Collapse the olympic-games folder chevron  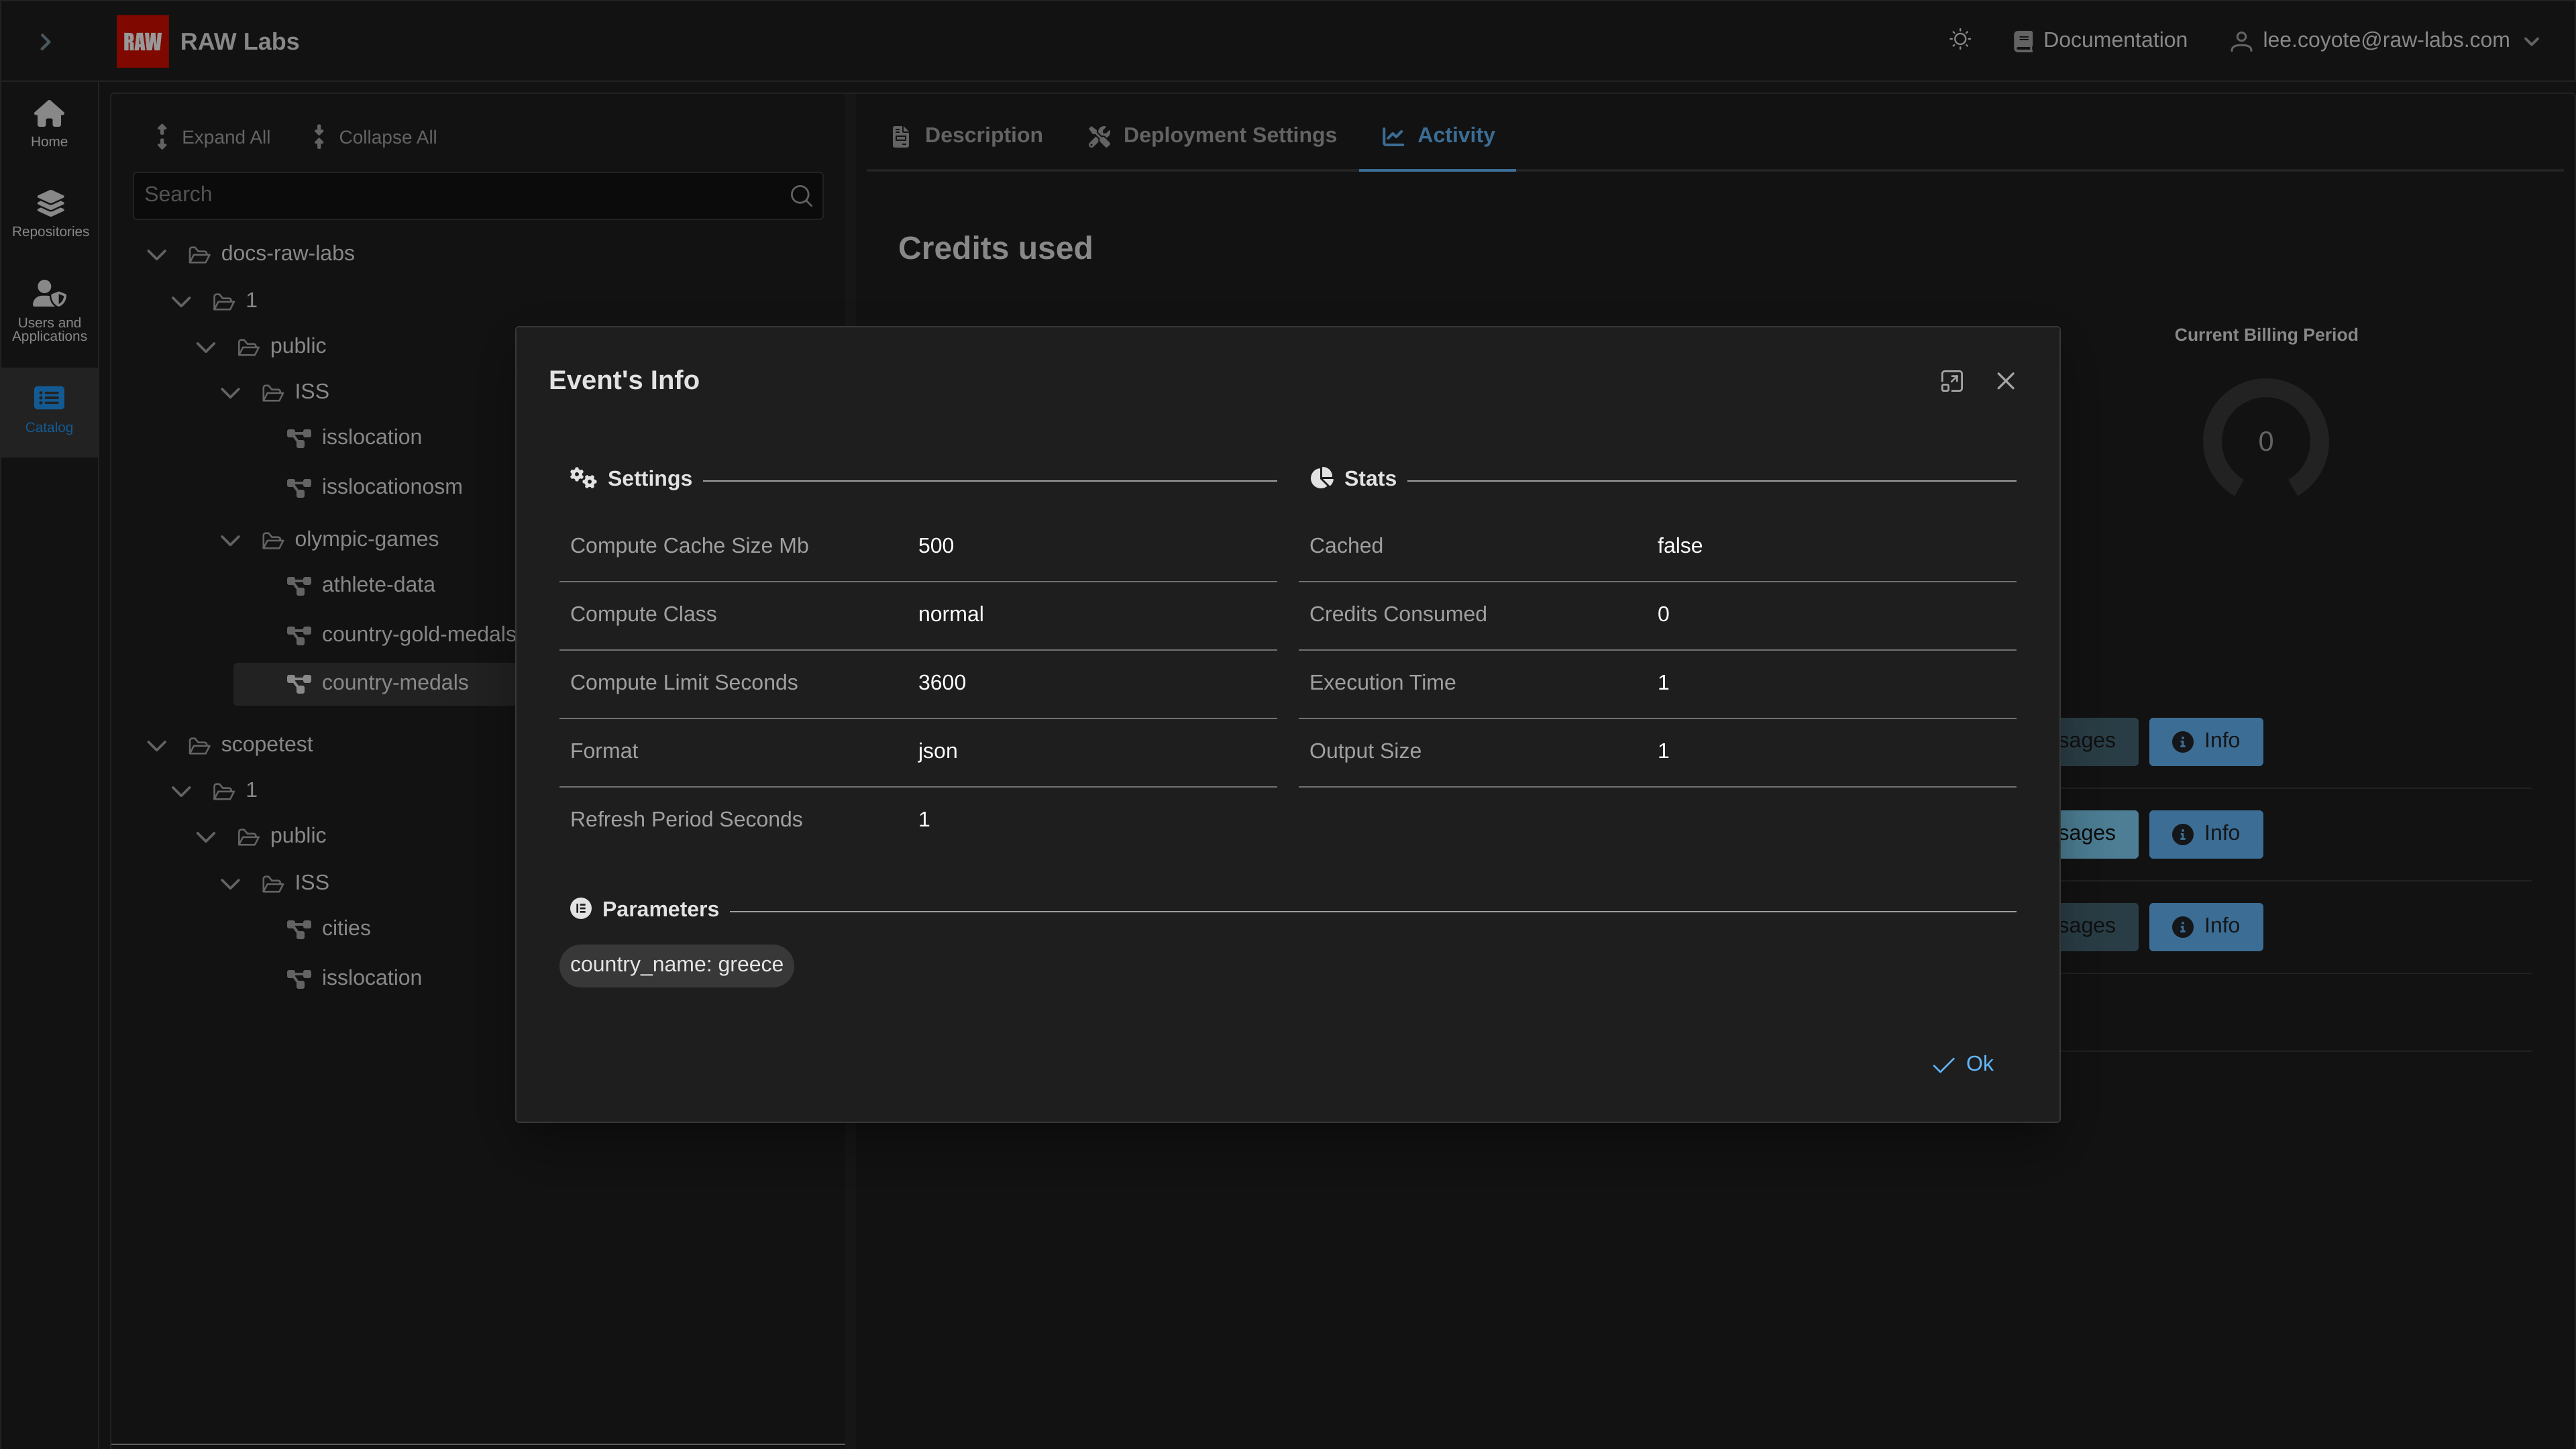[230, 540]
